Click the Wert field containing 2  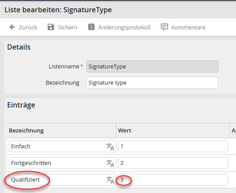[173, 163]
